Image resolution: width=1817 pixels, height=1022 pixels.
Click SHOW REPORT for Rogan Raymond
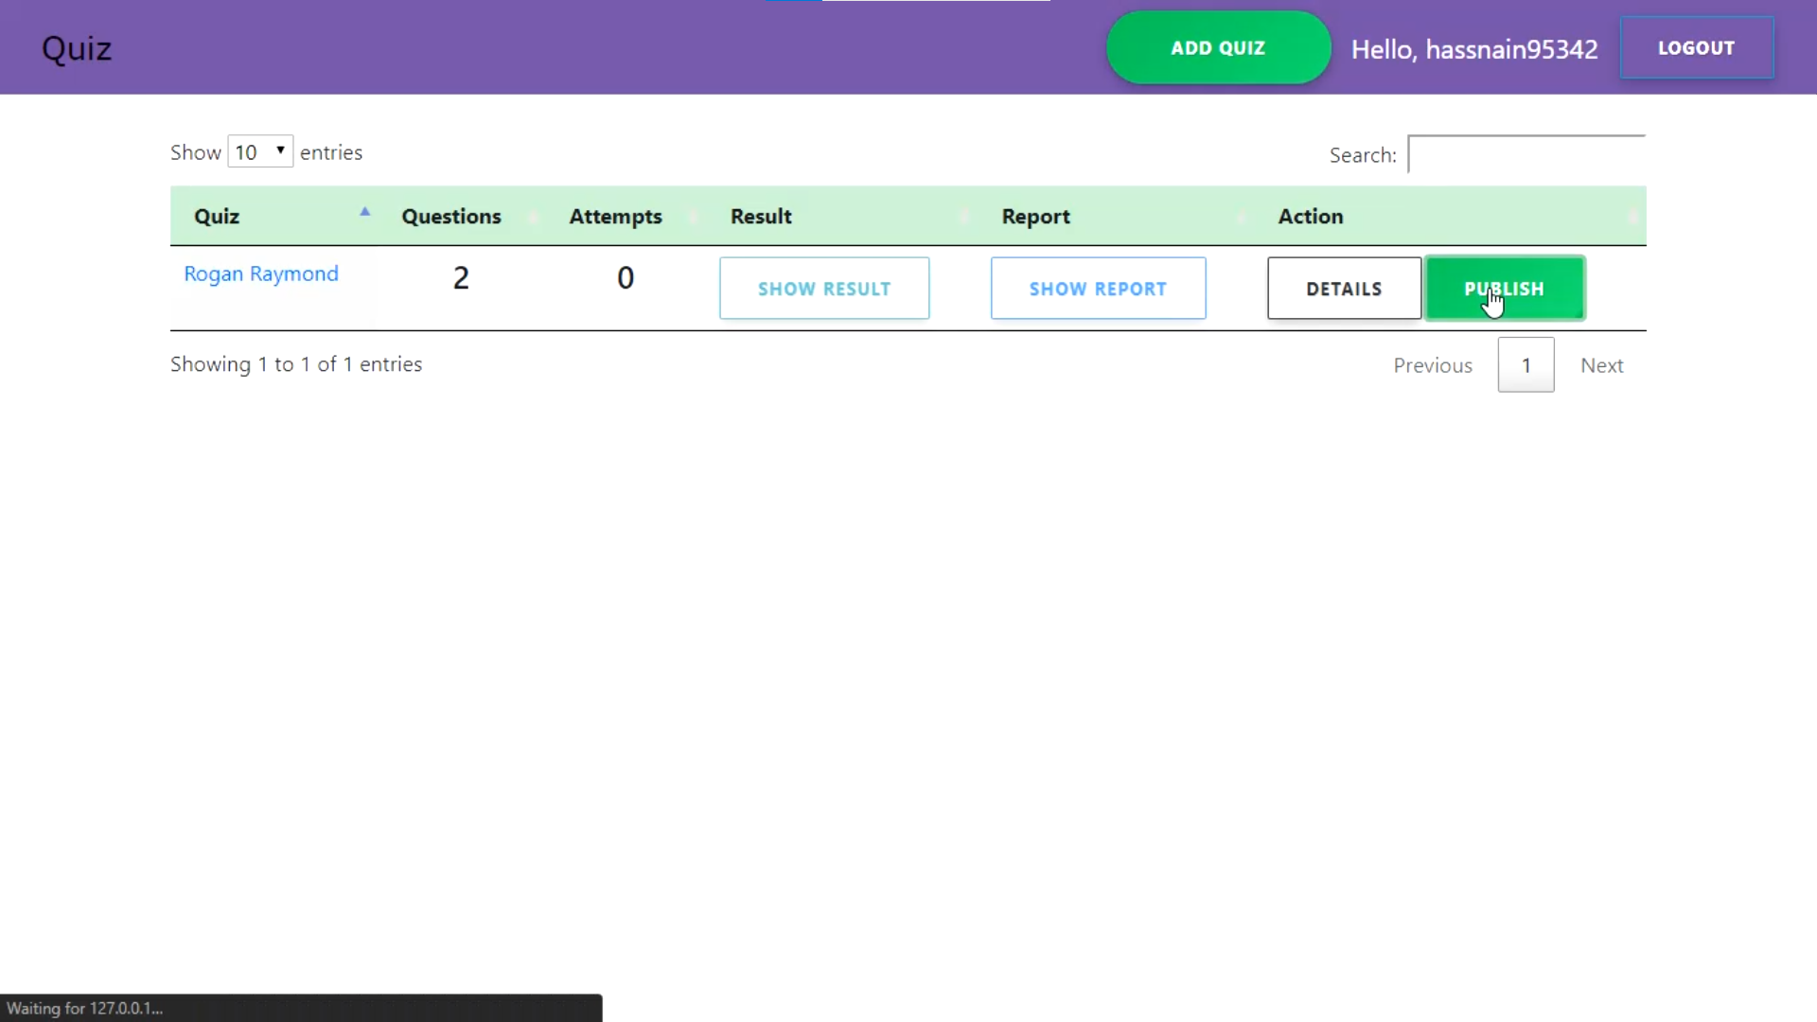[x=1098, y=289]
